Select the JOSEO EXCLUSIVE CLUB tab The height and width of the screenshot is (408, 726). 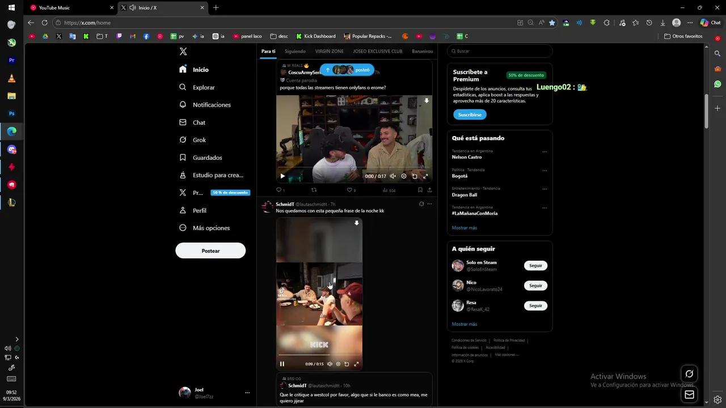377,51
